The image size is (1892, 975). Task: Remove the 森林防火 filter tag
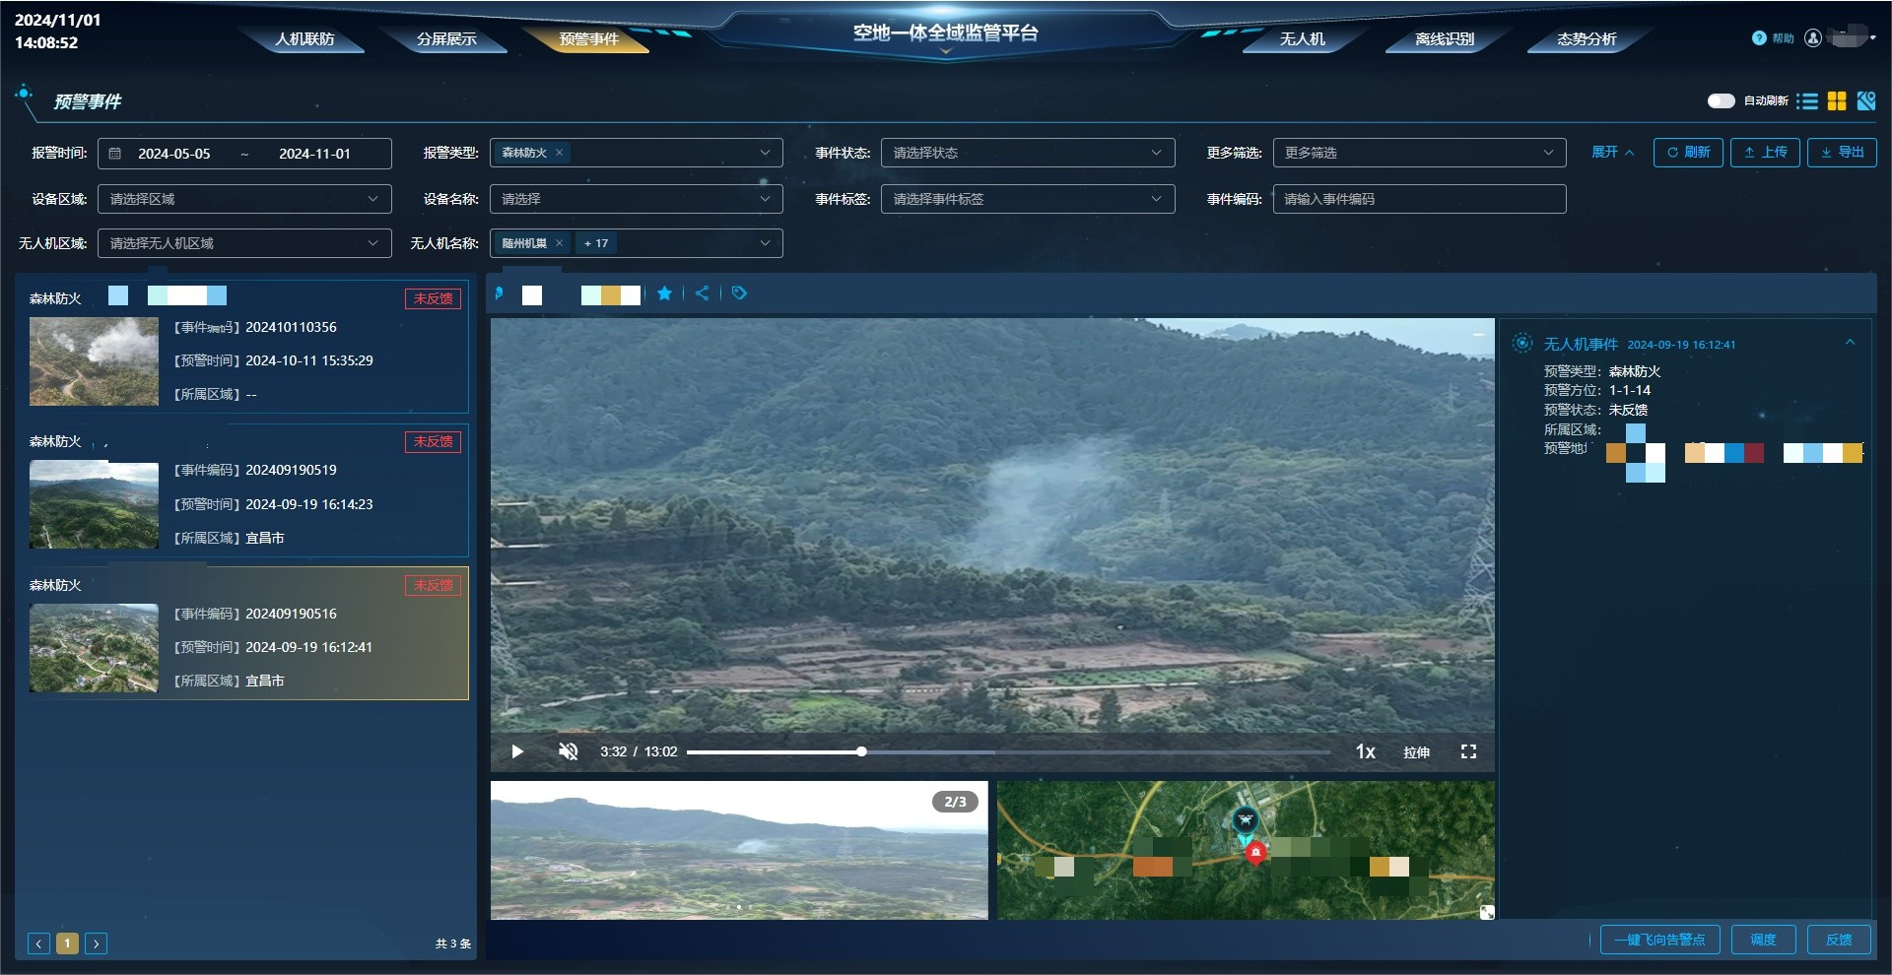(x=559, y=153)
